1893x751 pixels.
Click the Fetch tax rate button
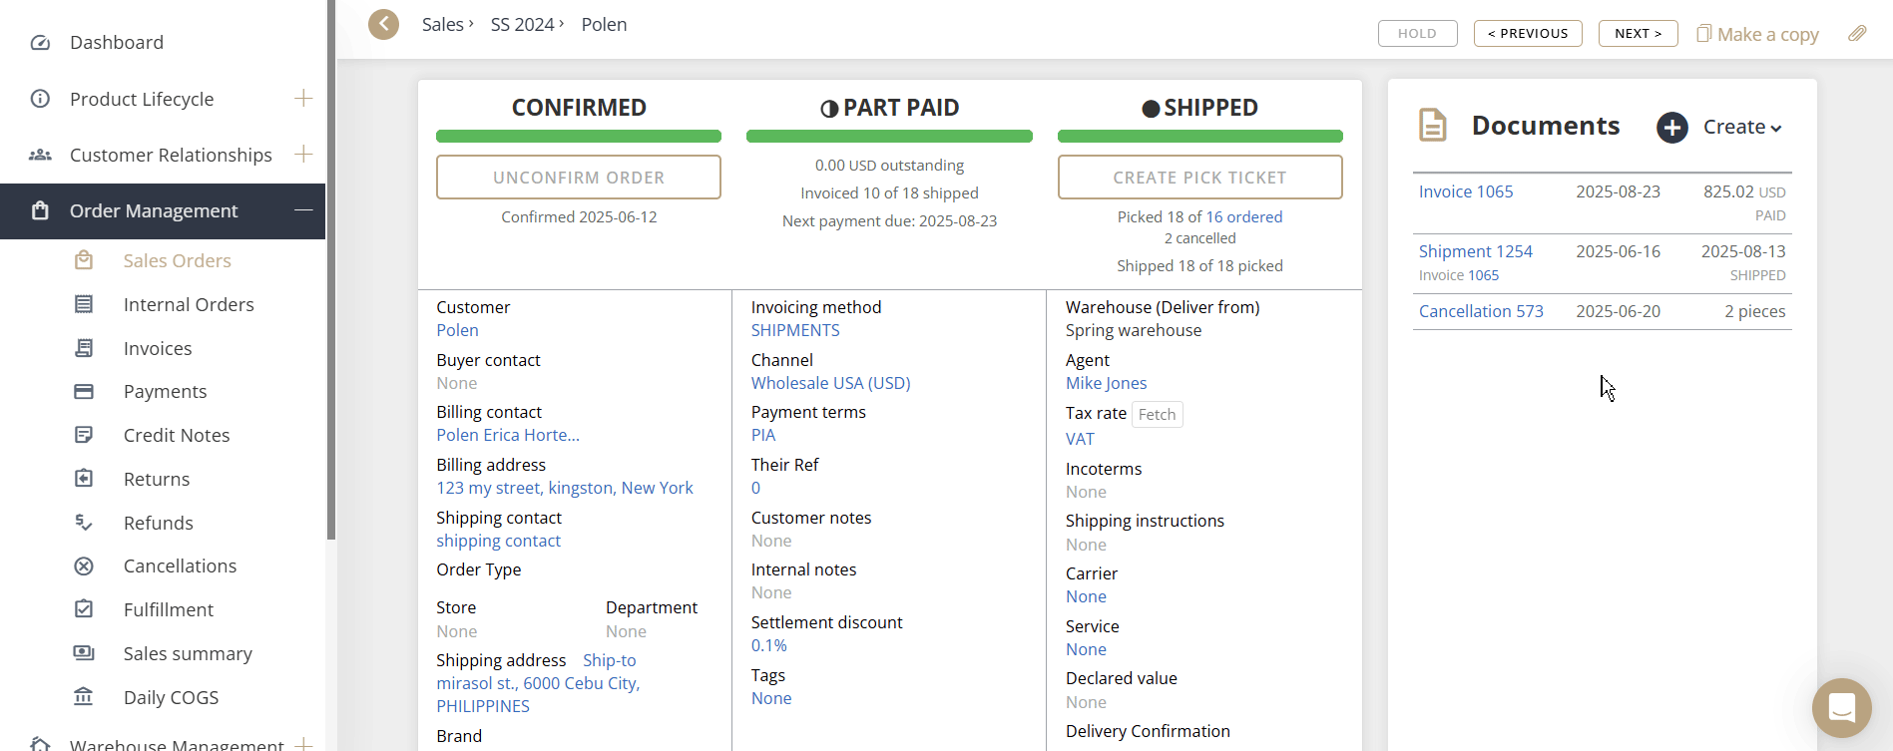(x=1157, y=415)
